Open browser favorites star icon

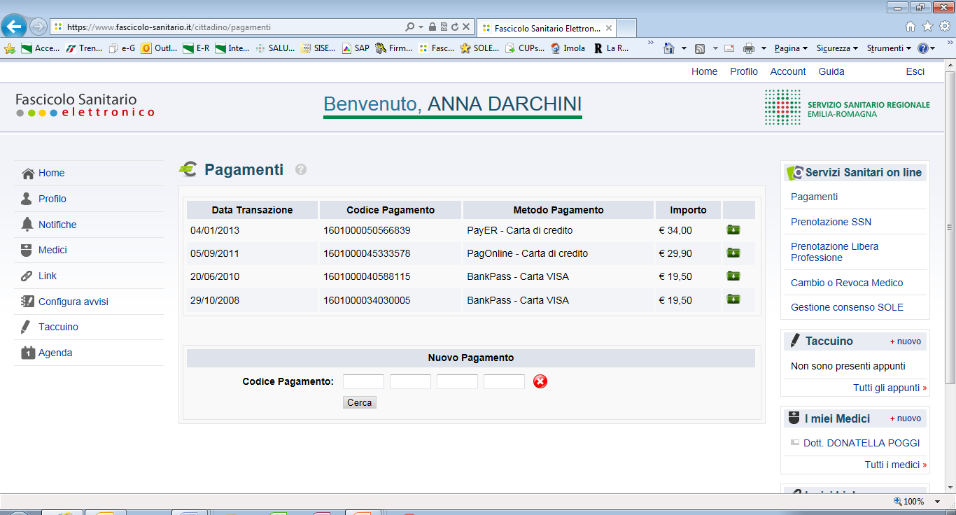pos(927,27)
